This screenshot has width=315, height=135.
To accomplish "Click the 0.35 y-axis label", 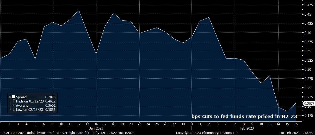I will tap(308, 51).
